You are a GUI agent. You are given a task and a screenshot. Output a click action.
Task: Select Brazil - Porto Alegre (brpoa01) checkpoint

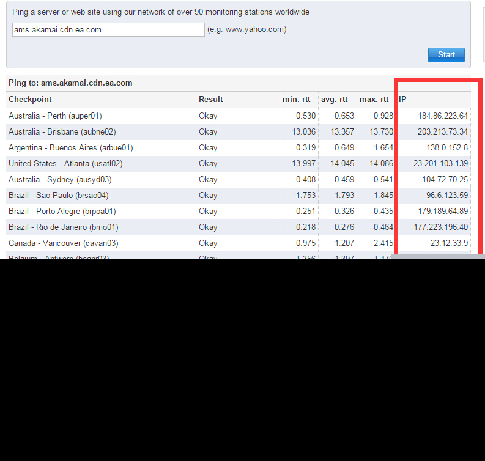62,212
